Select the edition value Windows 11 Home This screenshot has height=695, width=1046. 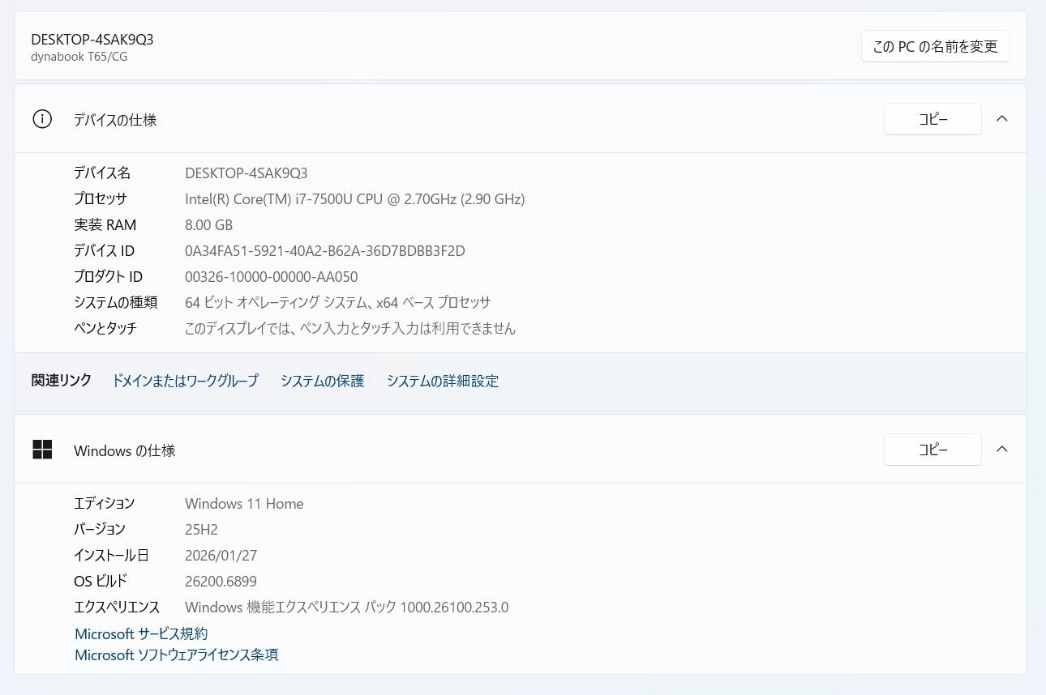pyautogui.click(x=244, y=504)
